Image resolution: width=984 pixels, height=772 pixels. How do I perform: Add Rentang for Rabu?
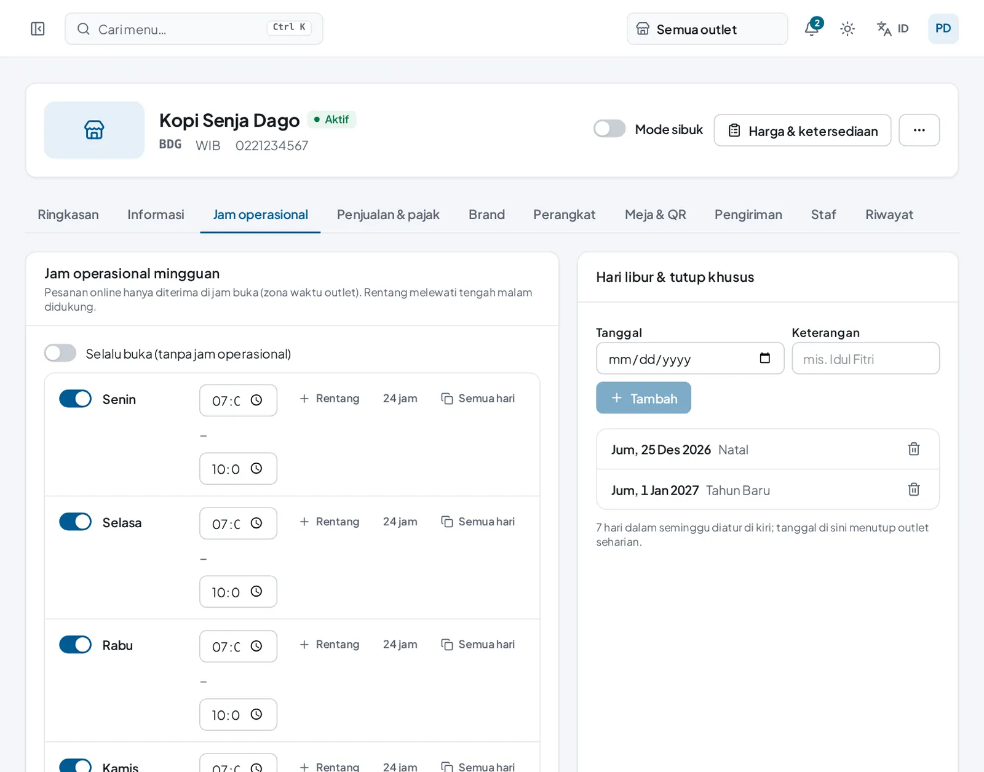coord(330,645)
